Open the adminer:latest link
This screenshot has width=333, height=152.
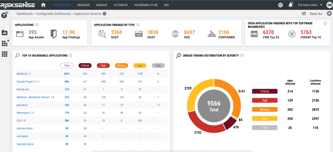25,128
